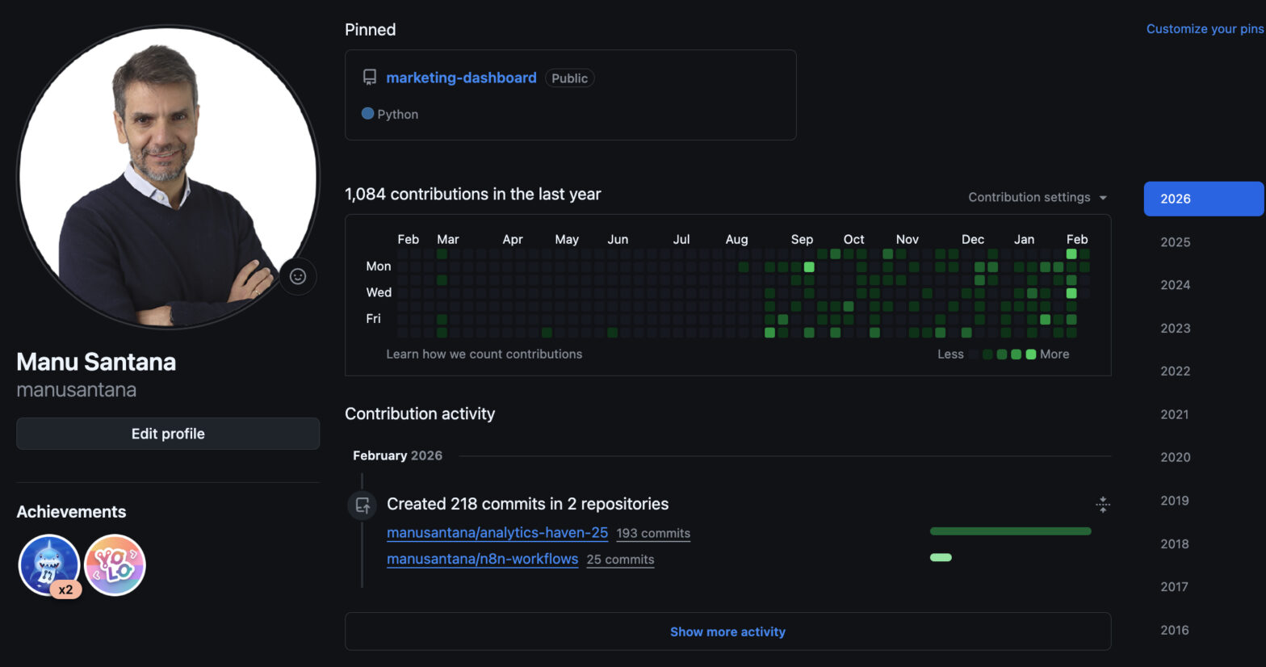Select the 2019 year filter

1175,501
